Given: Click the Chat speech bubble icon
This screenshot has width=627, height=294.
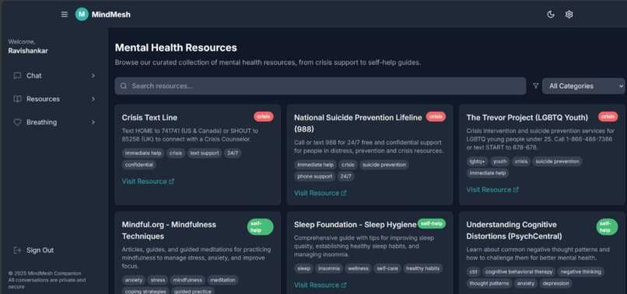Looking at the screenshot, I should [x=17, y=75].
